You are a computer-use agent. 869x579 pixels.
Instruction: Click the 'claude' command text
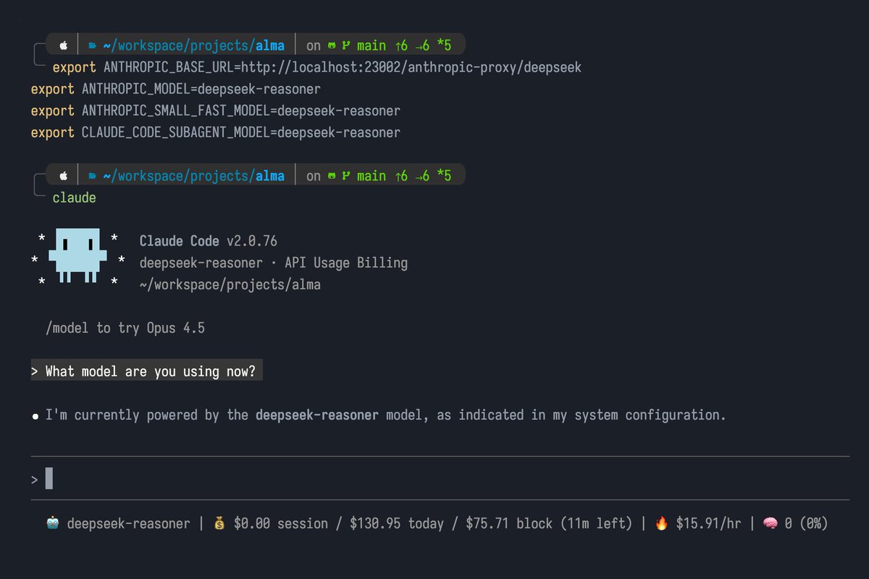(74, 198)
